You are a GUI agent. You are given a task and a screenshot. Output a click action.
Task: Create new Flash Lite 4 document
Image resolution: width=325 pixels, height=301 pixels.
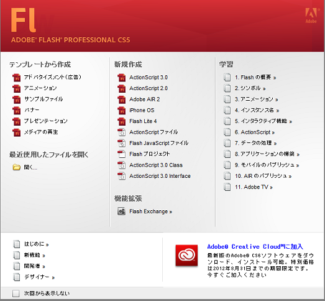143,121
